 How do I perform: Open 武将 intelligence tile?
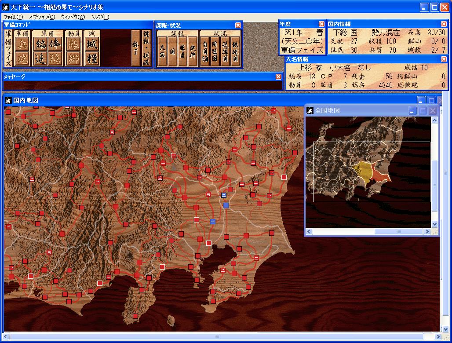(192, 51)
